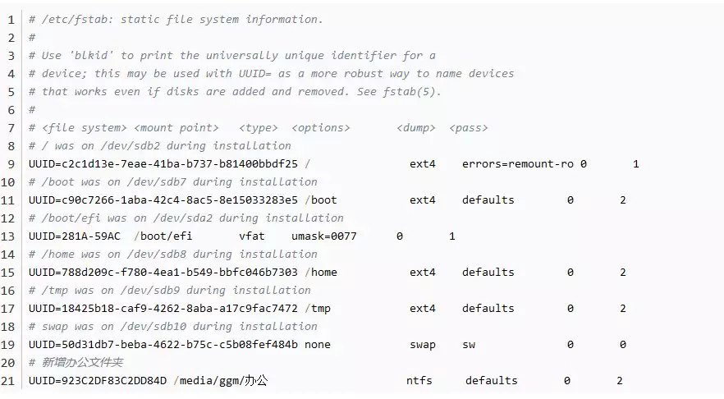Click the 'swap' type on line 19

point(423,344)
